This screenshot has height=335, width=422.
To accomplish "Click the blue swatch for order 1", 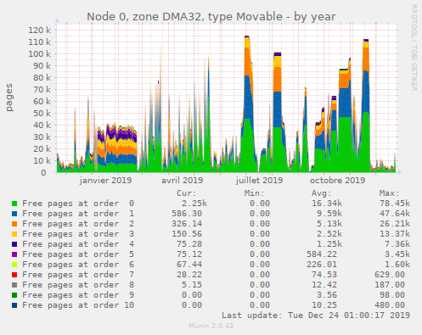I will tap(14, 214).
